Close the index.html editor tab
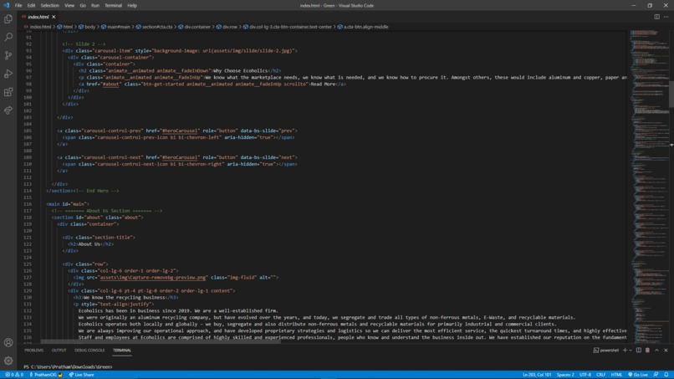Viewport: 674px width, 379px height. [54, 17]
